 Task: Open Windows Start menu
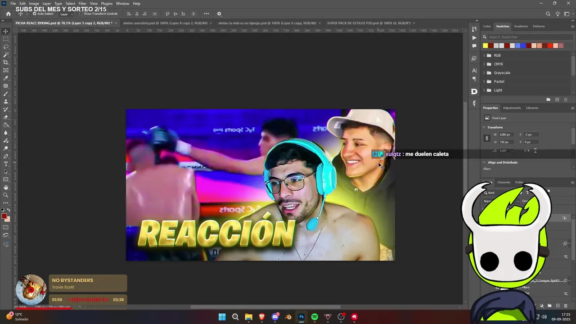[x=222, y=317]
